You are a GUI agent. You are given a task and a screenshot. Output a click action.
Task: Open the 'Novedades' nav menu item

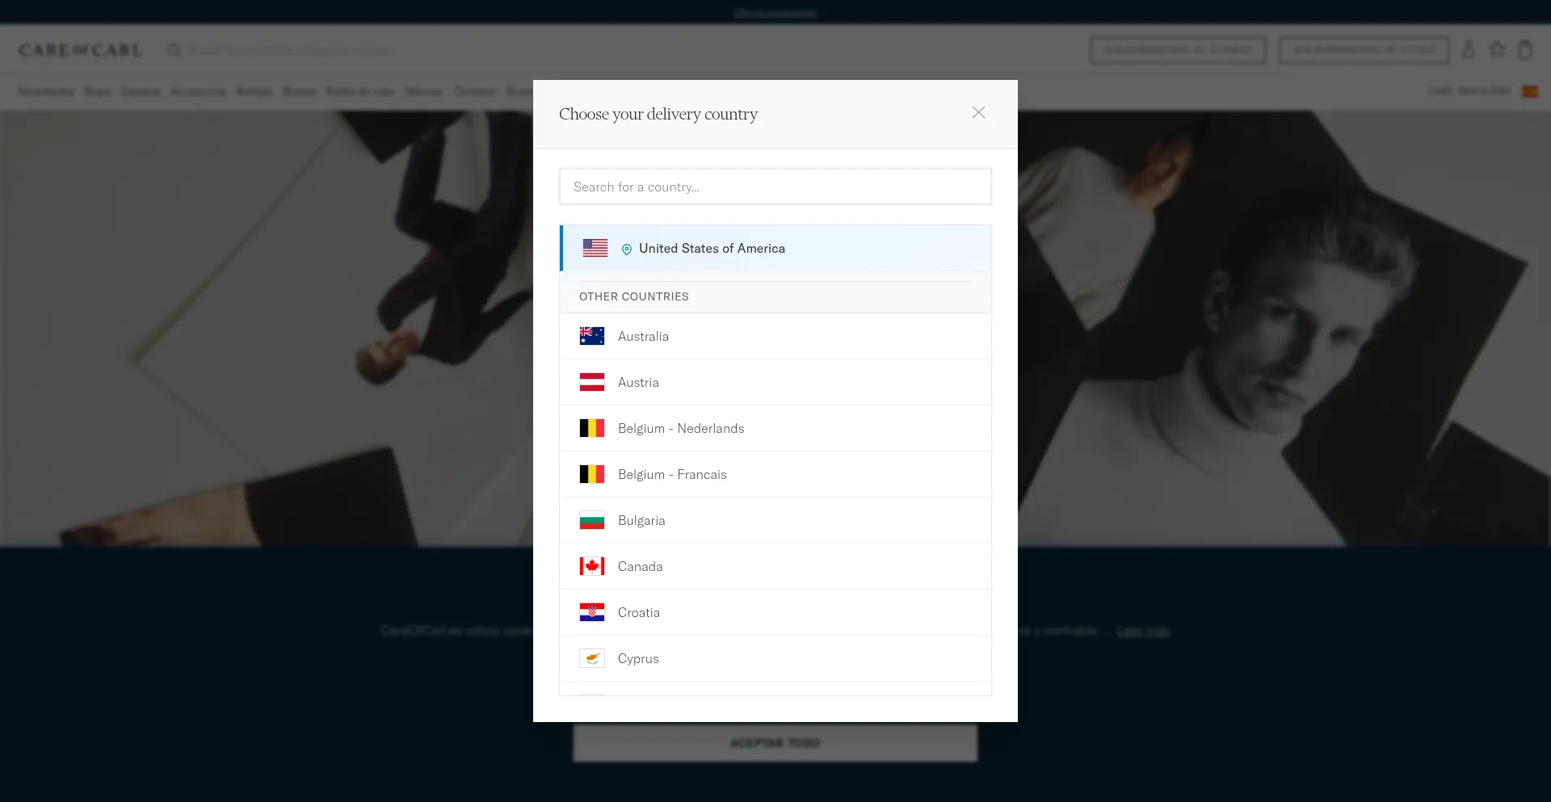point(46,91)
